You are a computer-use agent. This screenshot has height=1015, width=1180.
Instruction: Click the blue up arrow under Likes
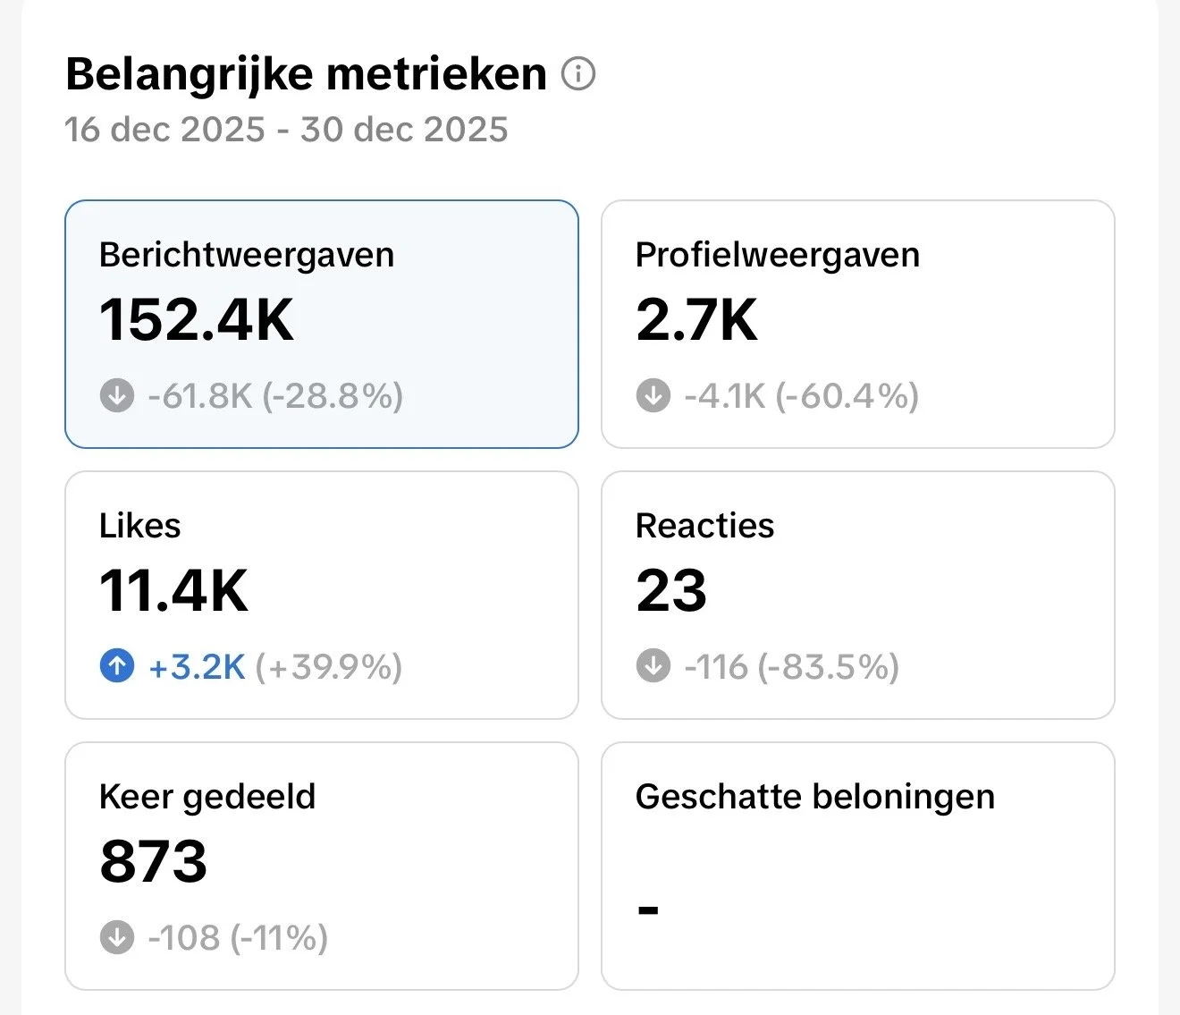coord(117,666)
